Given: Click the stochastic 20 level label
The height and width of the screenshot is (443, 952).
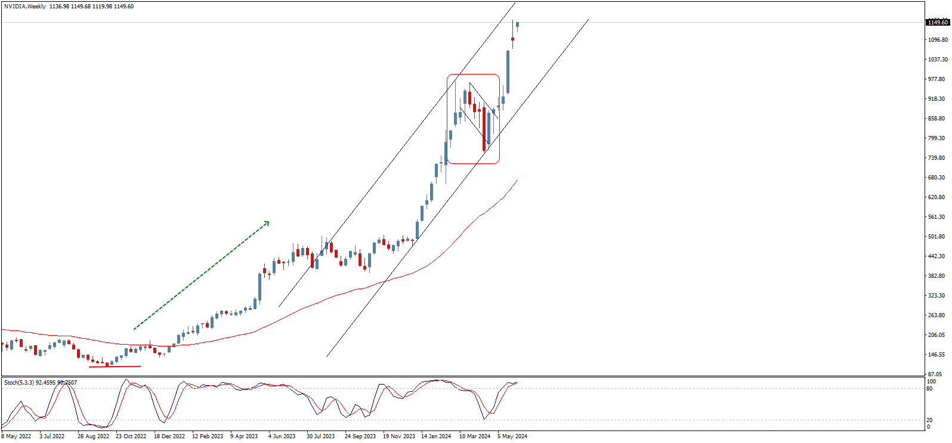Looking at the screenshot, I should click(x=929, y=420).
